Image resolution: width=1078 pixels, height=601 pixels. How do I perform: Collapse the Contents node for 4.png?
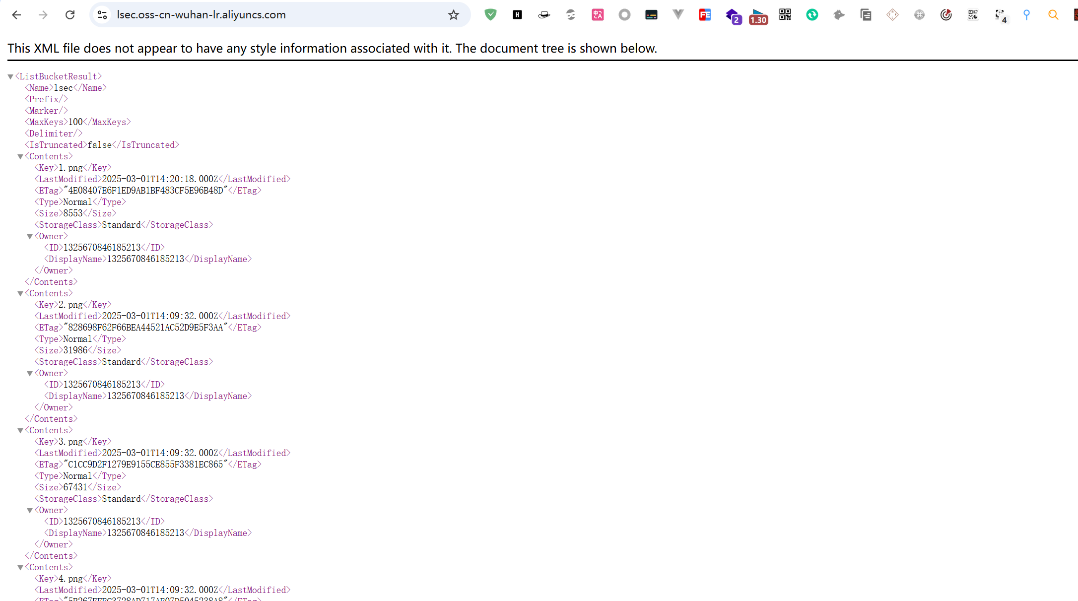[x=20, y=567]
